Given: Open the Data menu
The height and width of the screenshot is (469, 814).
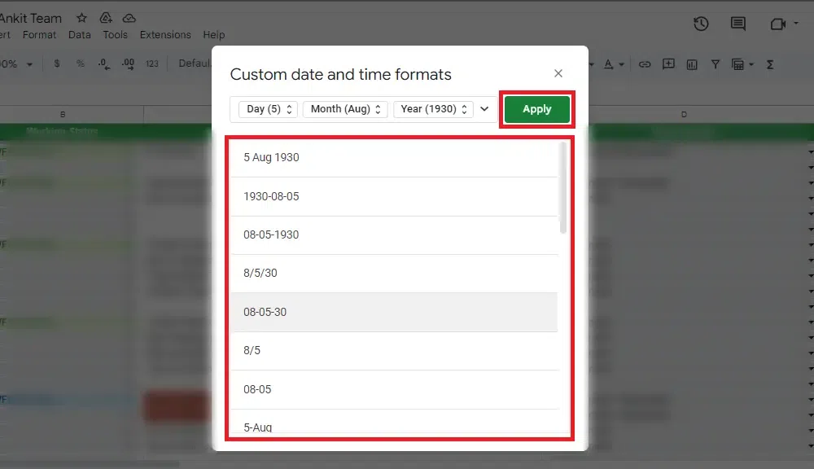Looking at the screenshot, I should (80, 35).
